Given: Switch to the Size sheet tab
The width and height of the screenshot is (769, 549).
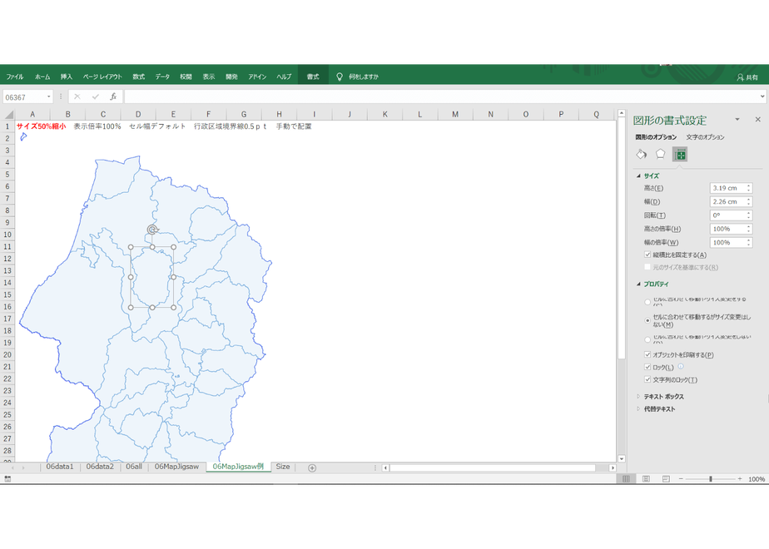Looking at the screenshot, I should tap(282, 467).
